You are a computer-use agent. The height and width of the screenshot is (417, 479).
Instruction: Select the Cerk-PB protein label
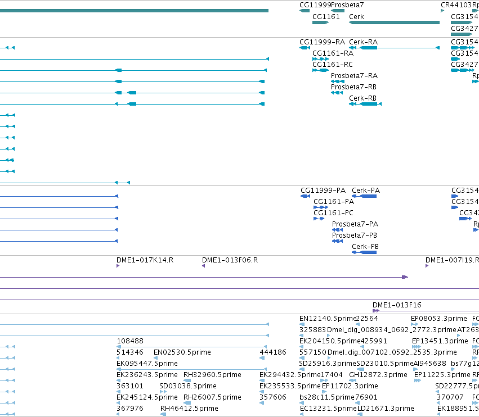click(x=365, y=247)
